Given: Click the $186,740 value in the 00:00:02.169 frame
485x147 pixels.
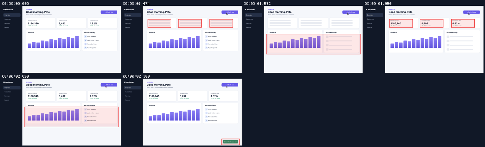Looking at the screenshot, I should [x=154, y=96].
